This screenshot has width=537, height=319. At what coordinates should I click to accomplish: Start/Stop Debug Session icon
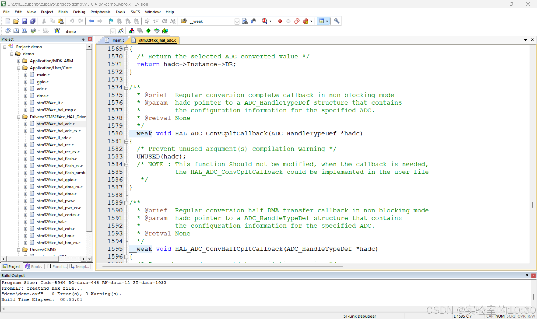pos(265,21)
